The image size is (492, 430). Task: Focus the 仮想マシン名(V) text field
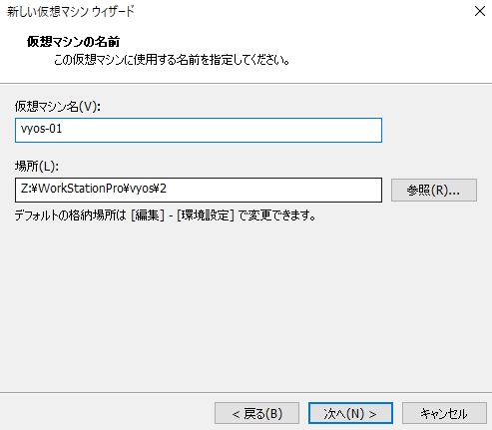(x=199, y=130)
